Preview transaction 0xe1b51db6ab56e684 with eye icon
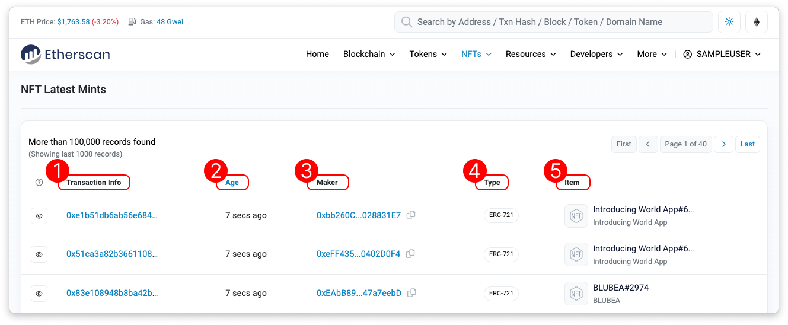788x325 pixels. pos(39,216)
